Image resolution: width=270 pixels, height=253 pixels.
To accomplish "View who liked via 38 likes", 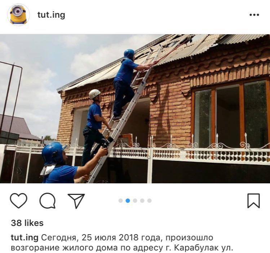I will [27, 223].
